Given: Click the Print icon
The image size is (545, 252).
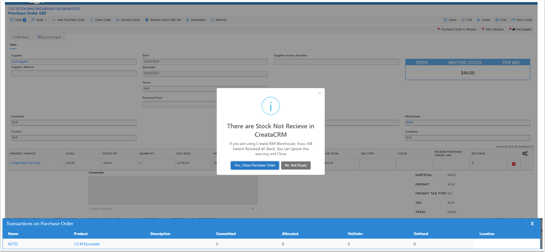Looking at the screenshot, I should pos(497,20).
